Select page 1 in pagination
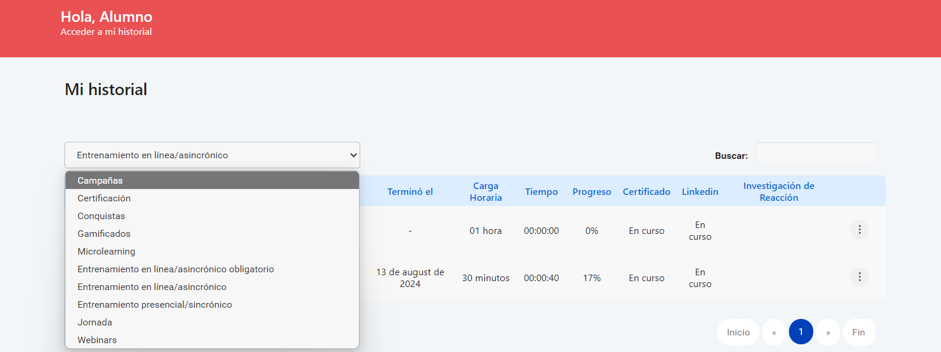 tap(801, 332)
